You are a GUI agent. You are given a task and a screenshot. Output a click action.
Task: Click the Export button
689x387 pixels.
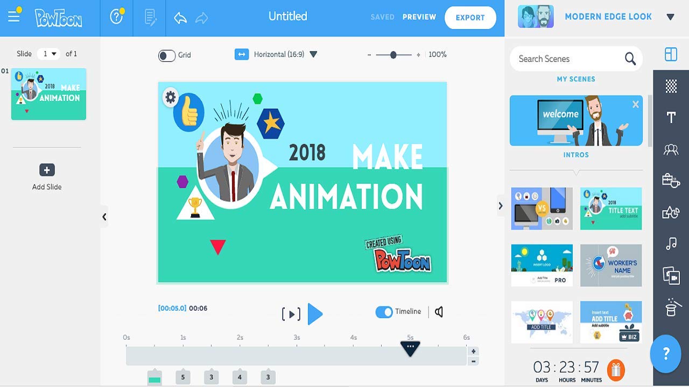click(x=470, y=17)
